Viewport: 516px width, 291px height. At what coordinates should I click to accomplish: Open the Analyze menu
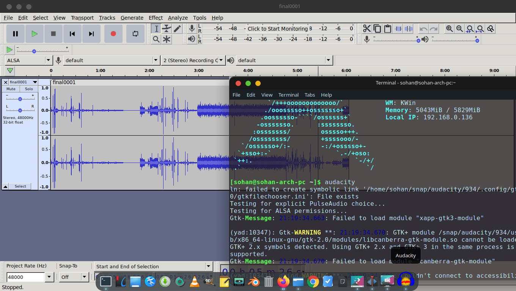coord(178,18)
